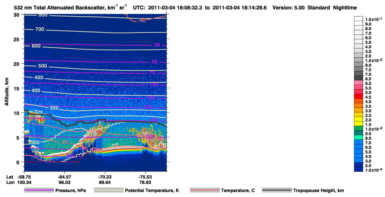Click the y-axis tick label 25
This screenshot has height=197, width=385.
(17, 39)
